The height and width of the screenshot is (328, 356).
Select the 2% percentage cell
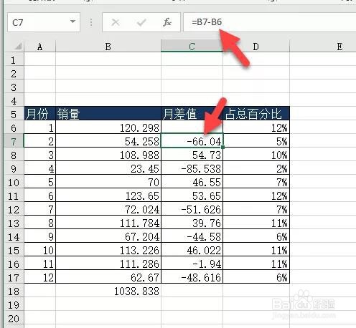256,168
